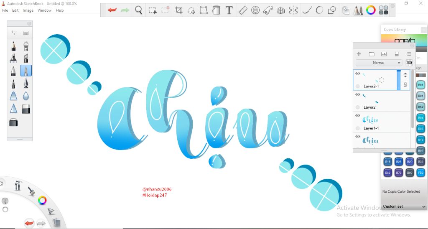
Task: Select the Steady Stroke tool
Action: (307, 10)
